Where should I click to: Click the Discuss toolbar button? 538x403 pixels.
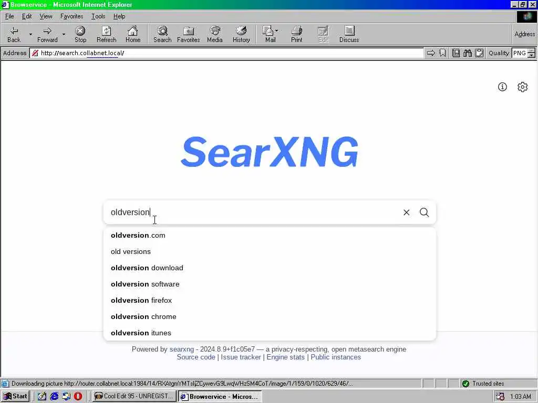pyautogui.click(x=349, y=34)
